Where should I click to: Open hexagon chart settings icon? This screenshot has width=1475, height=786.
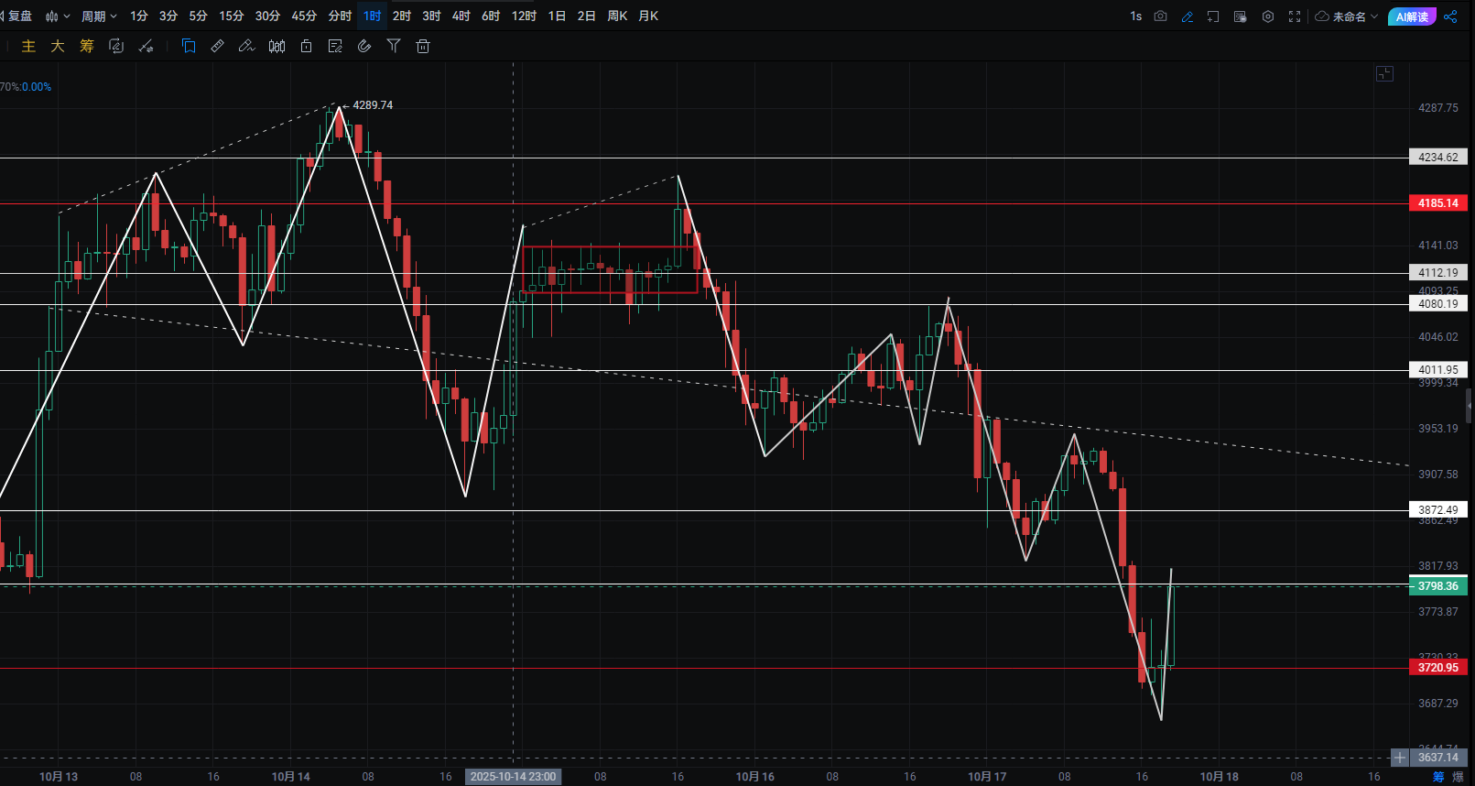(x=1268, y=16)
